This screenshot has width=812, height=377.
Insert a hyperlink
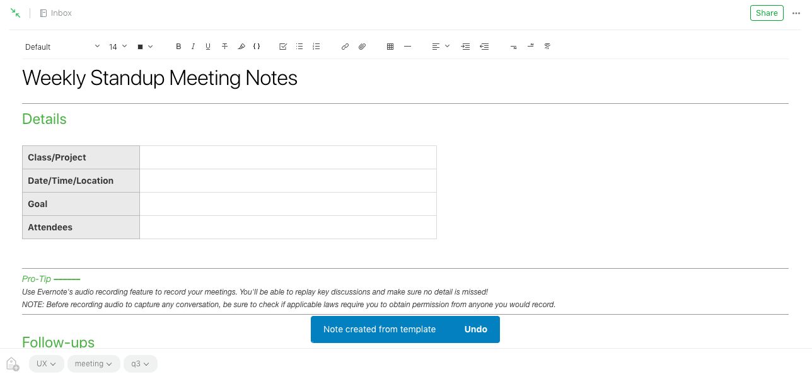(345, 47)
